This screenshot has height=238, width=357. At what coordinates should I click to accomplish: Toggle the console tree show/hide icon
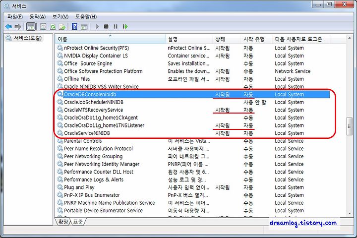point(31,27)
